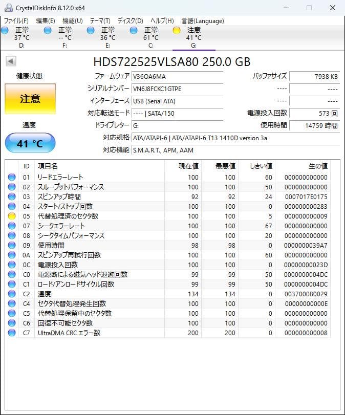Click the blue status dot for attribute C0

12,274
